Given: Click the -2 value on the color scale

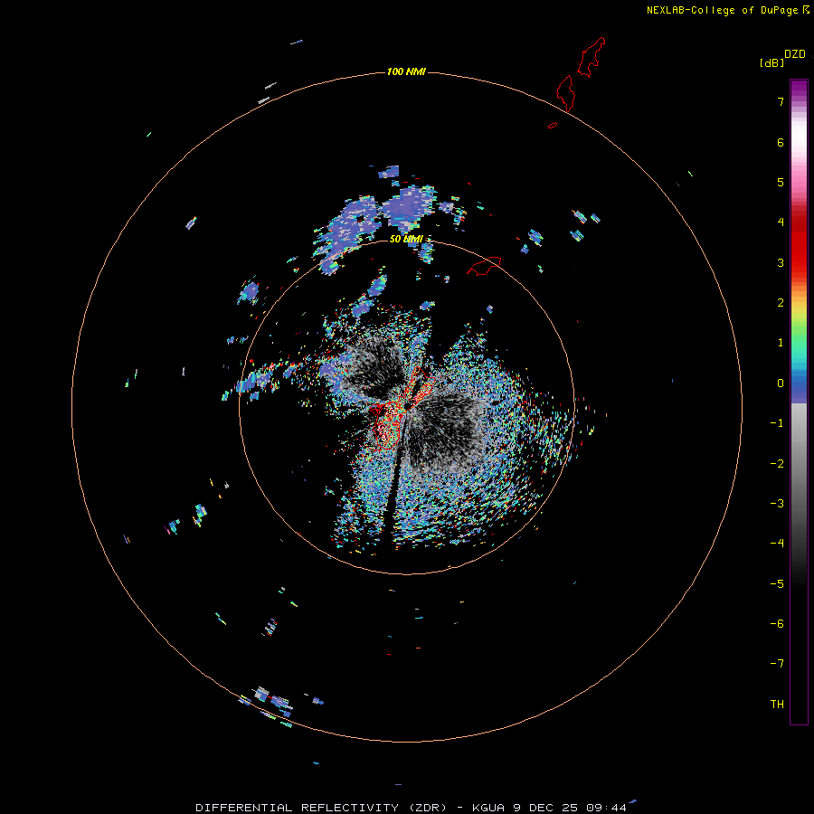Looking at the screenshot, I should pos(777,464).
